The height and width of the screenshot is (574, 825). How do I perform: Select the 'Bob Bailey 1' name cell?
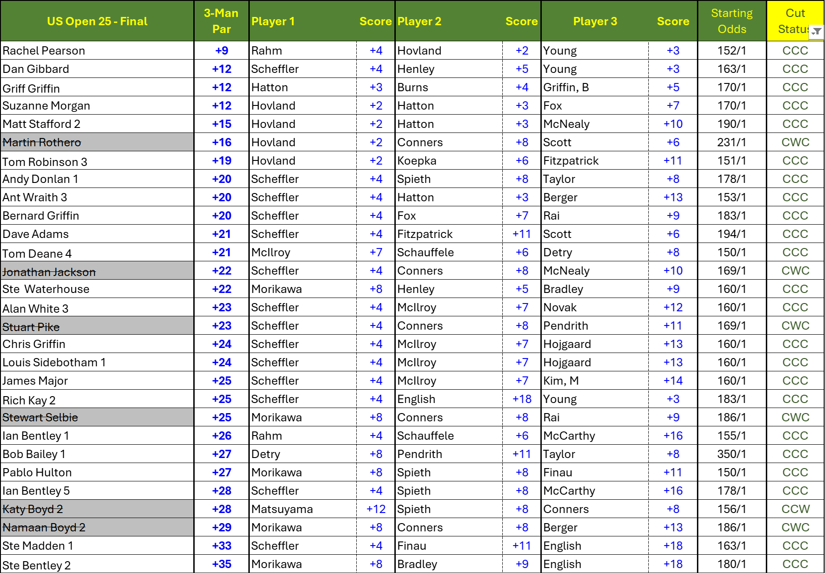97,454
